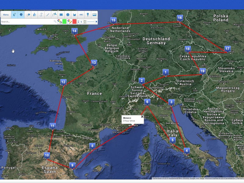Screen dimensions: 244x183
Task: Click marker 13 at Paris
Action: coord(94,63)
